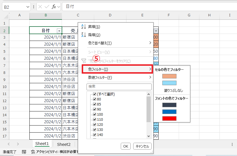237x156 pixels.
Task: Switch to the Sheet1 tab
Action: click(x=42, y=144)
